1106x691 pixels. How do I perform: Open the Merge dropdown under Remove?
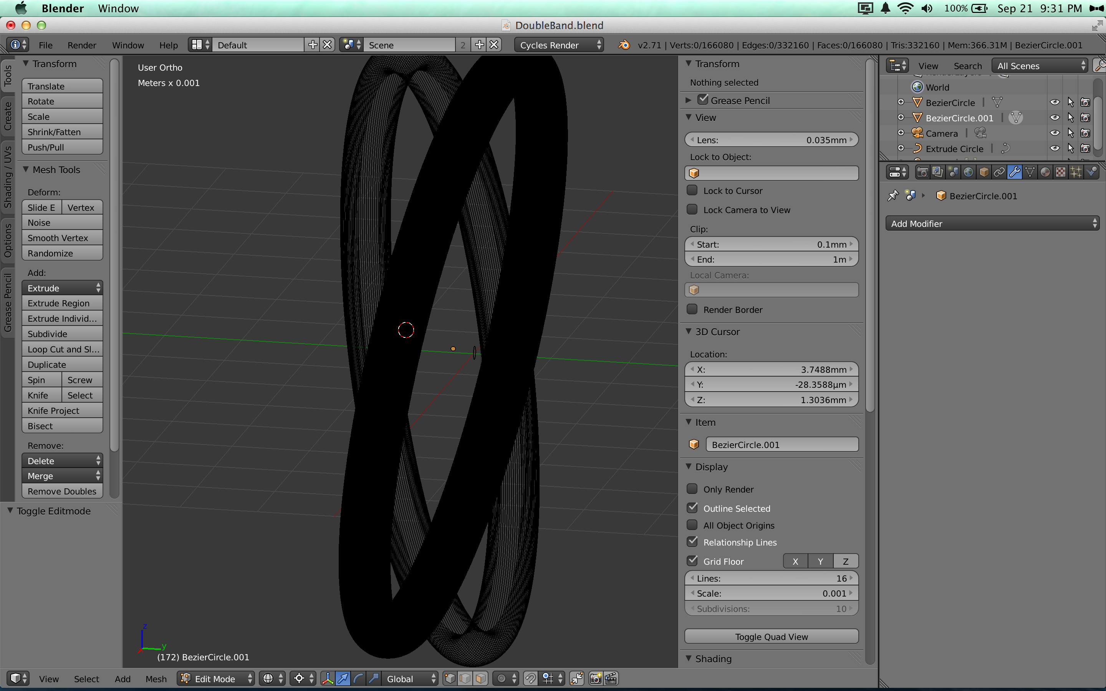[62, 476]
